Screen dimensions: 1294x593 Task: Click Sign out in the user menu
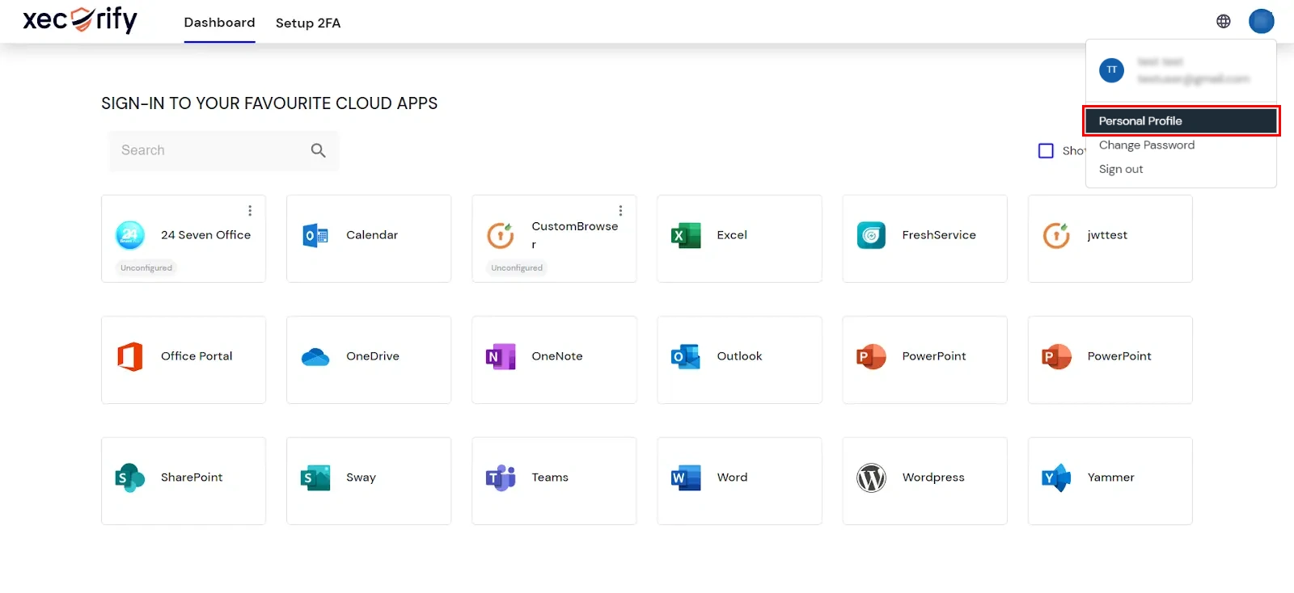point(1120,170)
